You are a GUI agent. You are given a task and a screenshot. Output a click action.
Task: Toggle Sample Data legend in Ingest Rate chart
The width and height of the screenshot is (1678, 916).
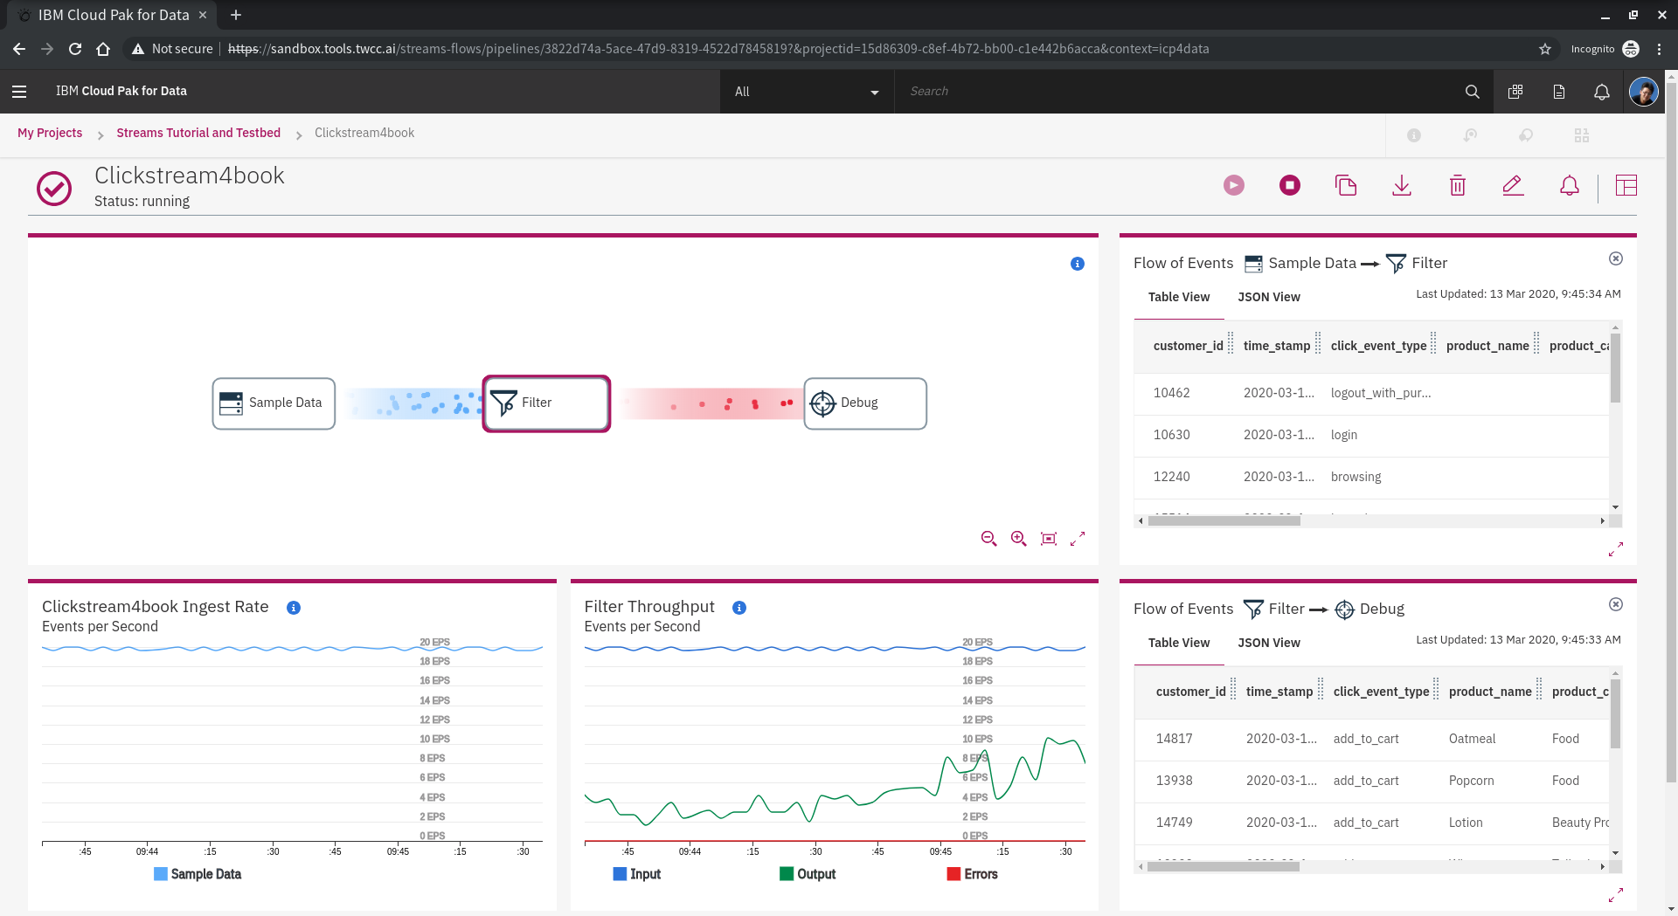tap(198, 874)
